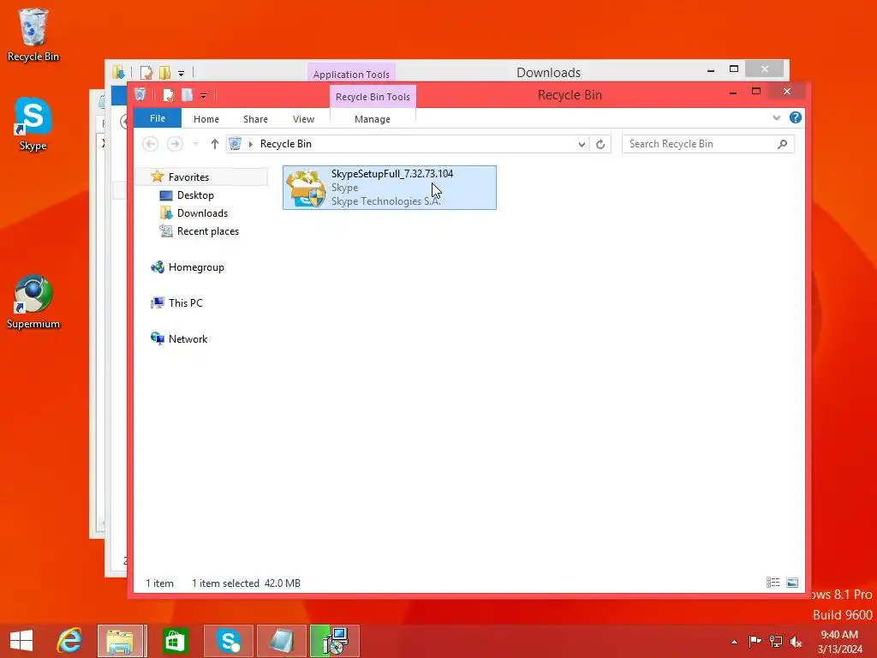The image size is (877, 658).
Task: Expand the address bar breadcrumb chevron
Action: coord(251,144)
